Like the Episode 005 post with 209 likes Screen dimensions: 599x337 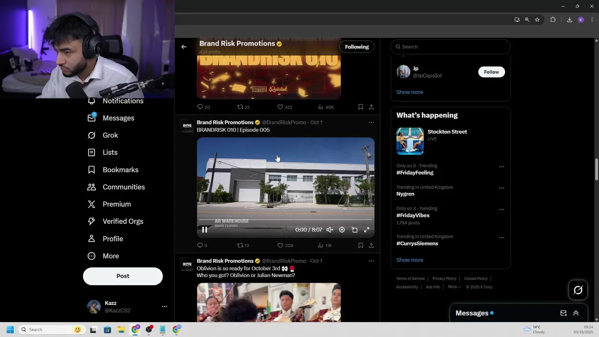285,245
